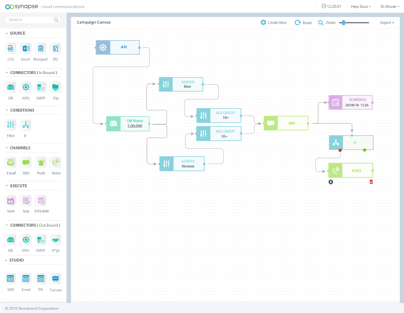404x313 pixels.
Task: Pick the inbound SMPP connector icon
Action: (x=41, y=87)
